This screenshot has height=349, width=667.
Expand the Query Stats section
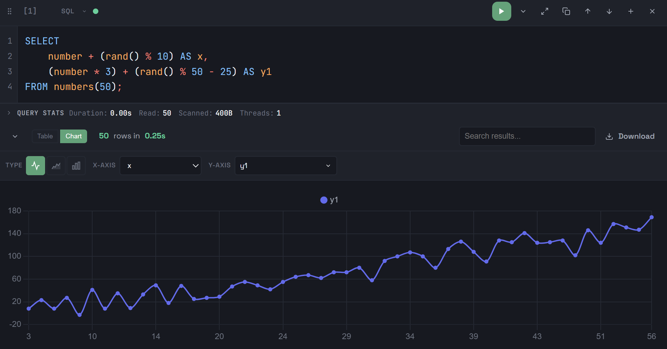point(9,113)
